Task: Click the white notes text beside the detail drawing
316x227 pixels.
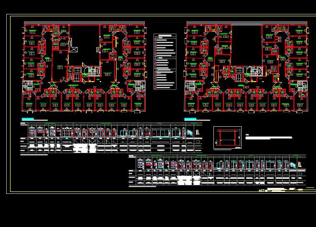Action: 269,137
